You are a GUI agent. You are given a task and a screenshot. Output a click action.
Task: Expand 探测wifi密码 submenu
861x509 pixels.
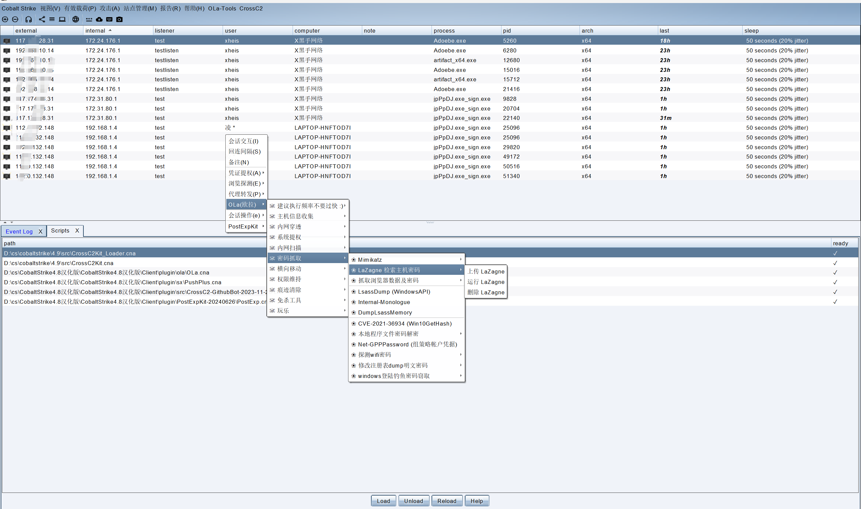click(407, 355)
